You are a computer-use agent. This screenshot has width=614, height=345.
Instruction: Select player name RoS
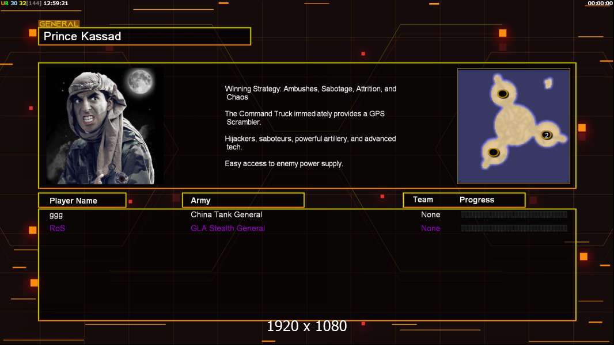[57, 228]
